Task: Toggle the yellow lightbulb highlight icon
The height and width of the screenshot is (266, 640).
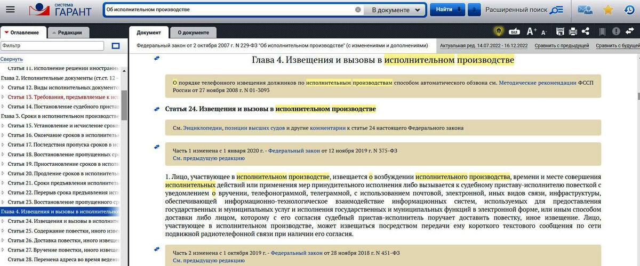Action: pos(499,31)
